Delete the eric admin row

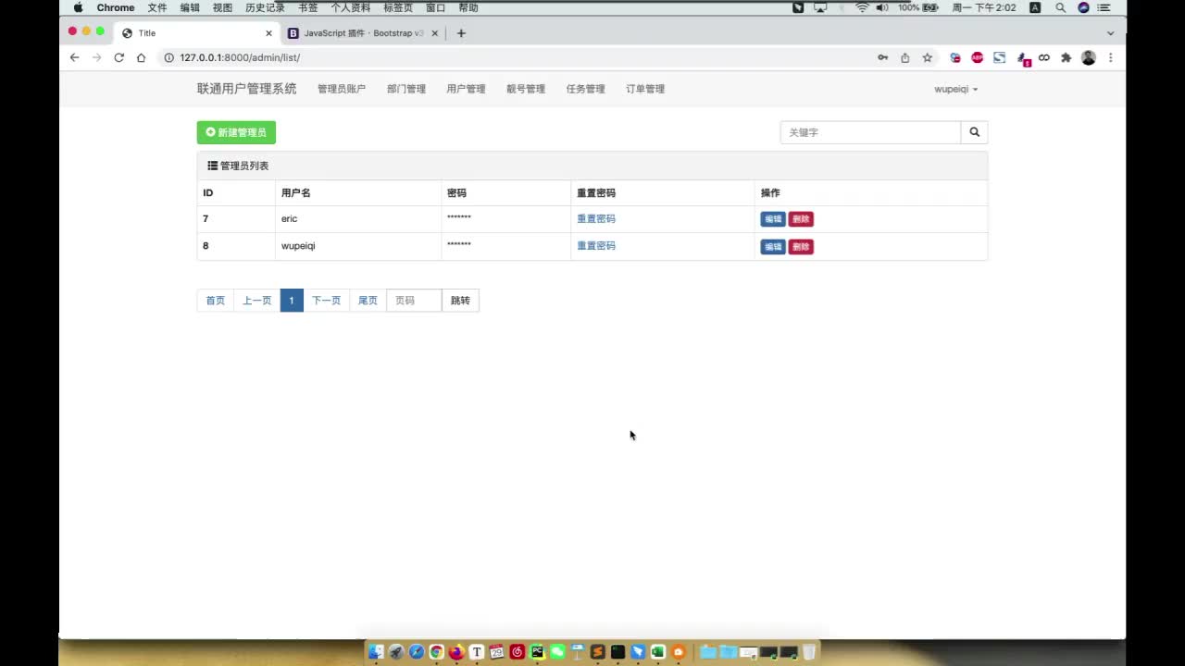click(801, 219)
